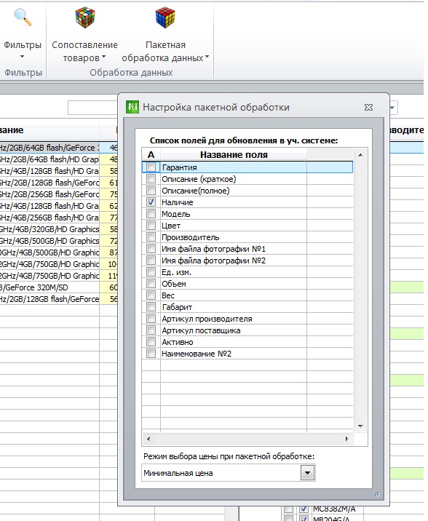The width and height of the screenshot is (428, 521).
Task: Select row GHz/4GB/320GB/HD Graphics in background table
Action: click(58, 229)
